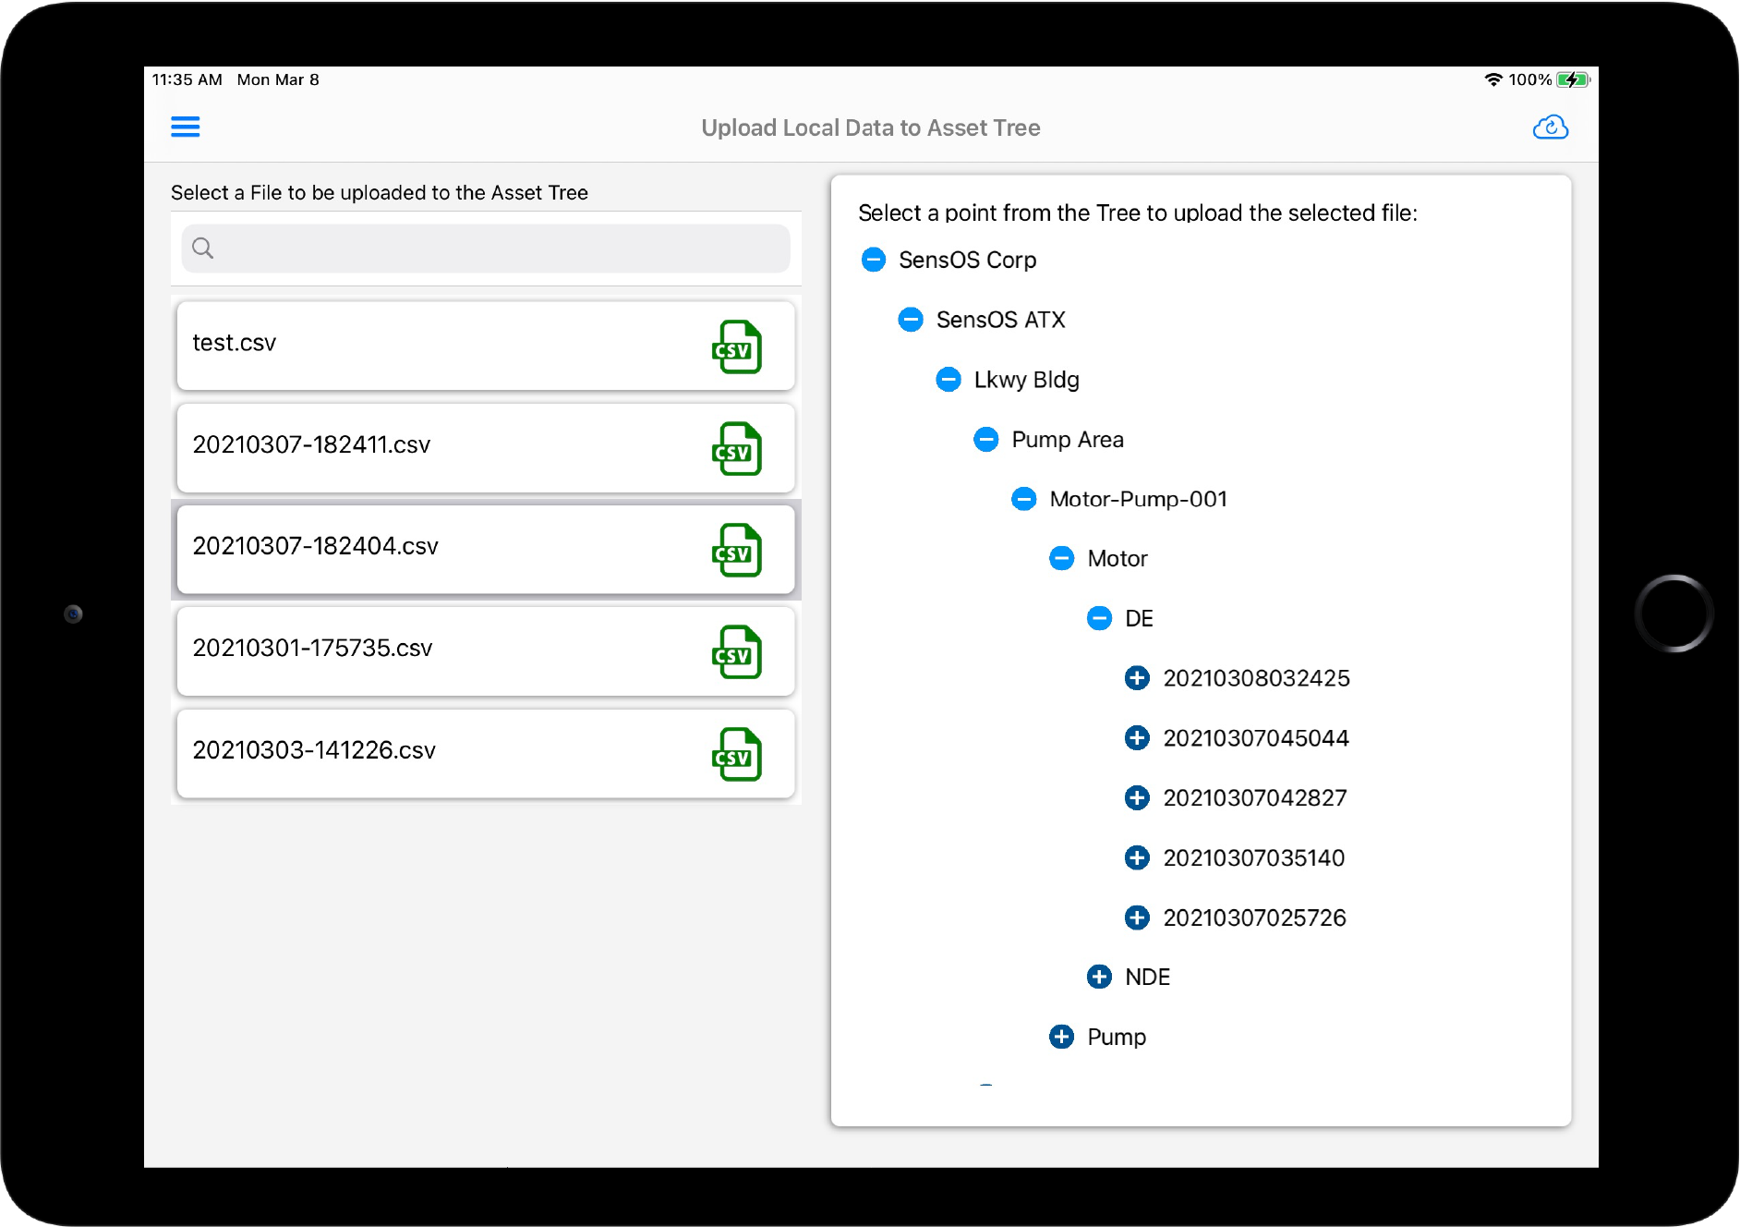Choose the 20210307042827 tree entry

pos(1255,797)
